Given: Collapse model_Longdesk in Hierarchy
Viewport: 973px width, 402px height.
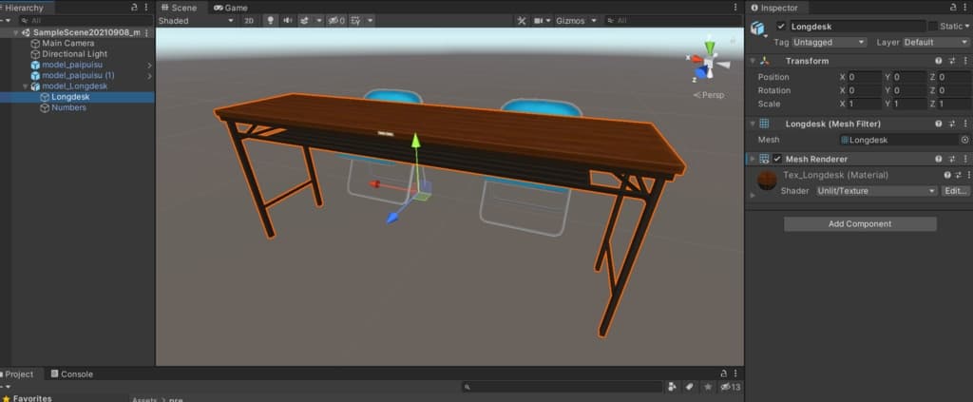Looking at the screenshot, I should tap(25, 86).
